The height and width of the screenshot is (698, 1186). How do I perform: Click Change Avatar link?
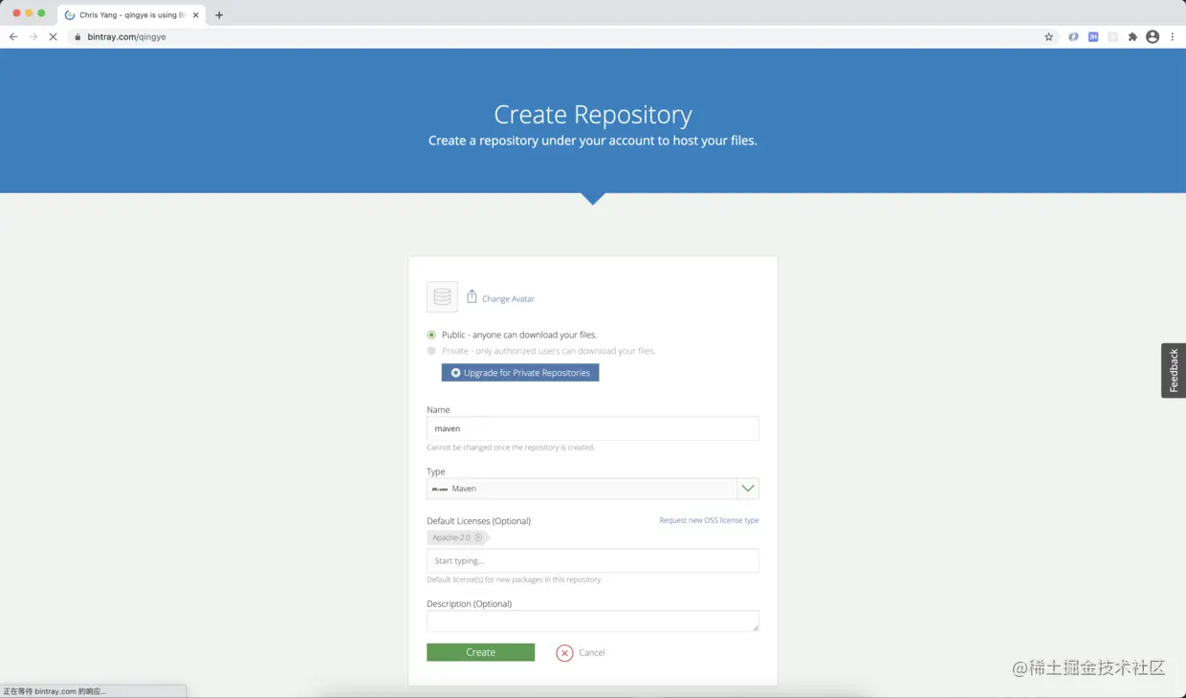click(x=508, y=299)
